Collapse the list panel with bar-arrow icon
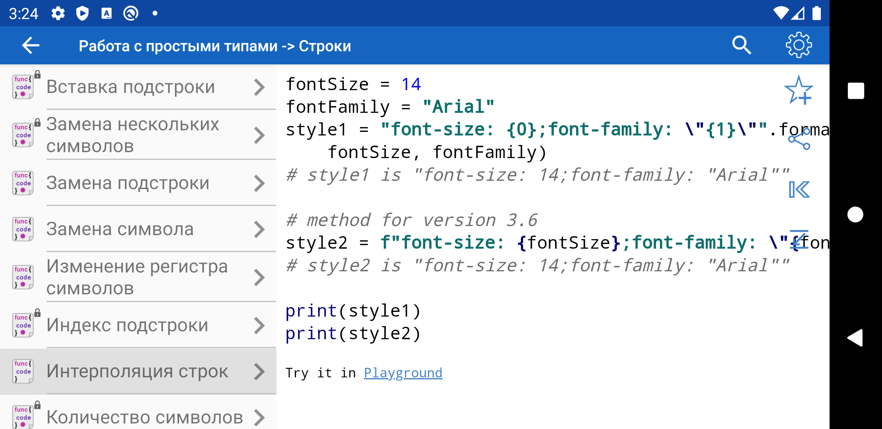This screenshot has width=882, height=429. point(799,189)
